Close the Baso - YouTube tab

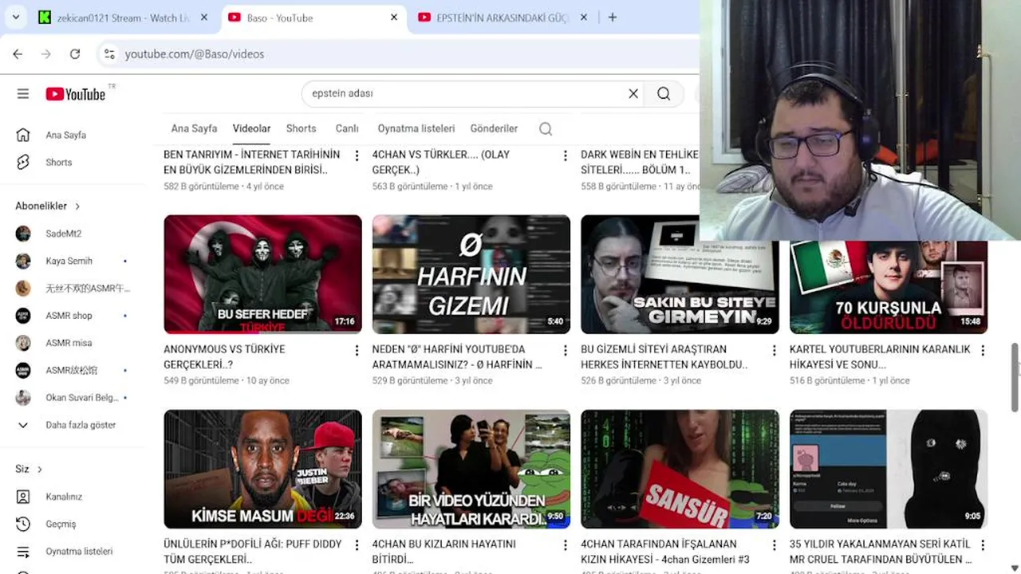pos(394,18)
